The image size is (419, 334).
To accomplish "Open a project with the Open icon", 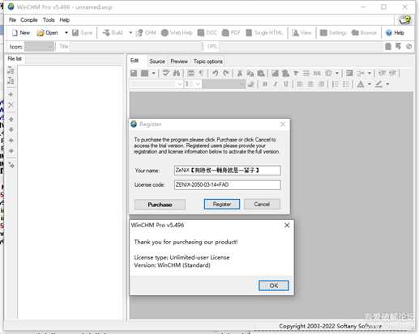I will point(48,32).
